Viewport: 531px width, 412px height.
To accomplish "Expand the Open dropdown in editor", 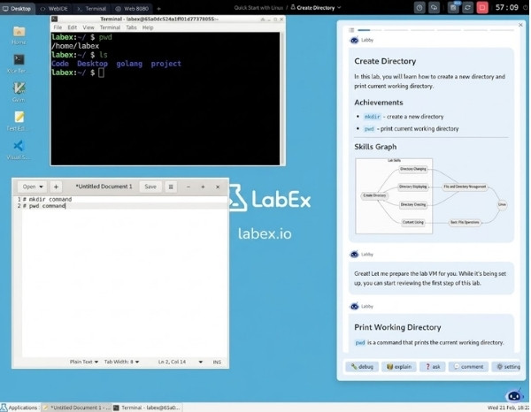I will (x=33, y=187).
